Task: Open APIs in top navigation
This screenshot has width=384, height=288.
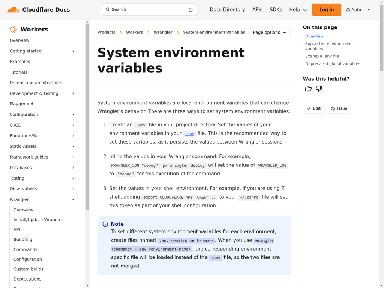Action: (257, 10)
